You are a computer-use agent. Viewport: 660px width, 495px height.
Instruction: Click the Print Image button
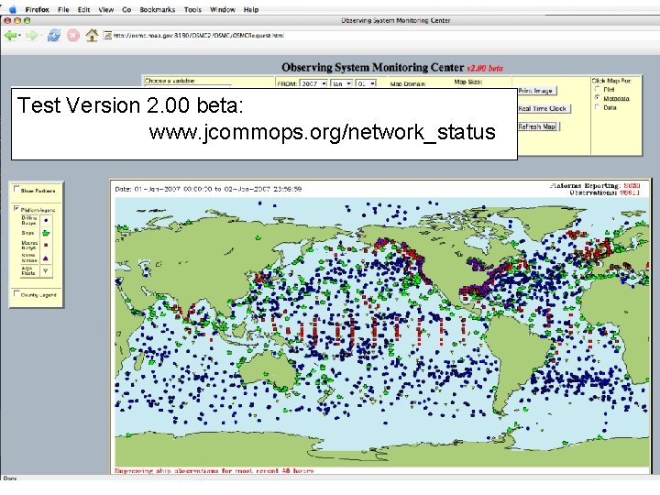coord(537,91)
